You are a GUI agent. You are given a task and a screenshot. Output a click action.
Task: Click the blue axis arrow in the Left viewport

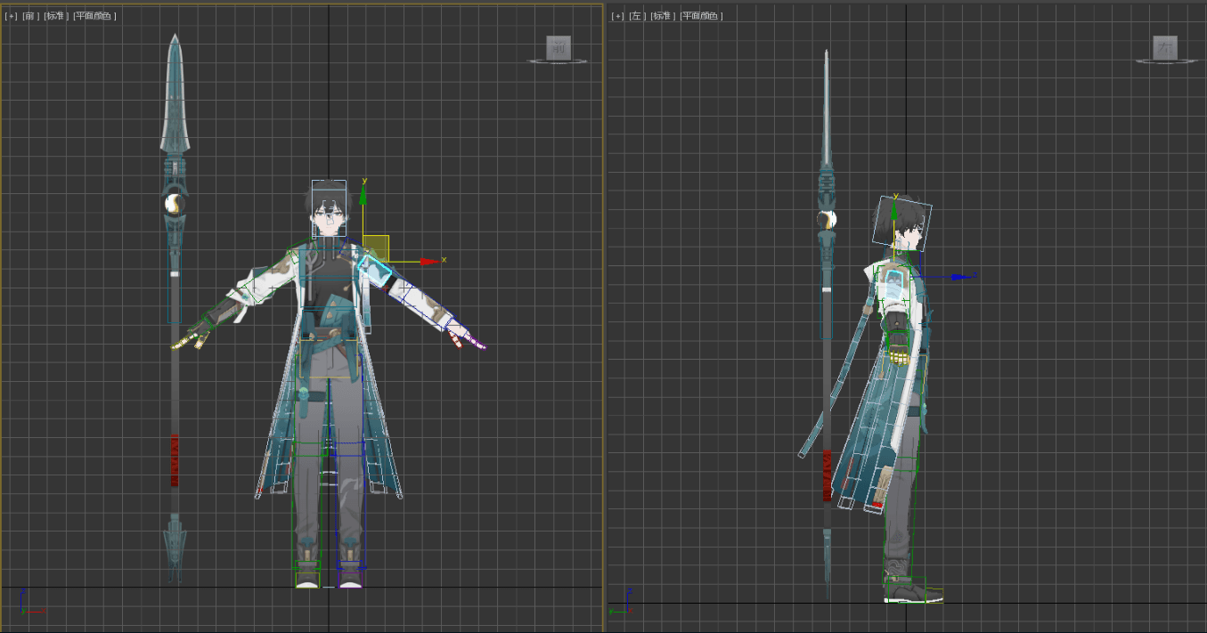(x=959, y=277)
